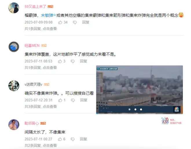
Task: Like 硅基MEN's comment with 3 likes
Action: tap(60, 61)
